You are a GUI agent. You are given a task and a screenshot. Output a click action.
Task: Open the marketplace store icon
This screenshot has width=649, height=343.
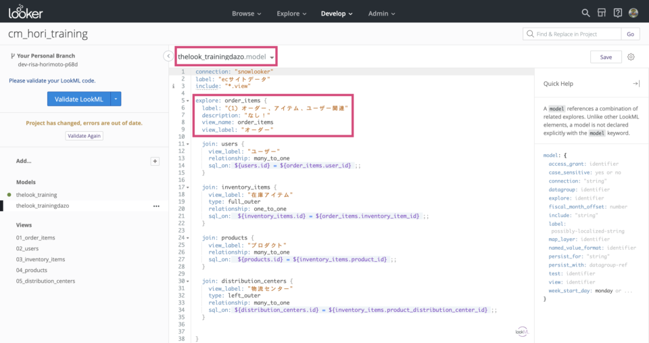tap(602, 13)
